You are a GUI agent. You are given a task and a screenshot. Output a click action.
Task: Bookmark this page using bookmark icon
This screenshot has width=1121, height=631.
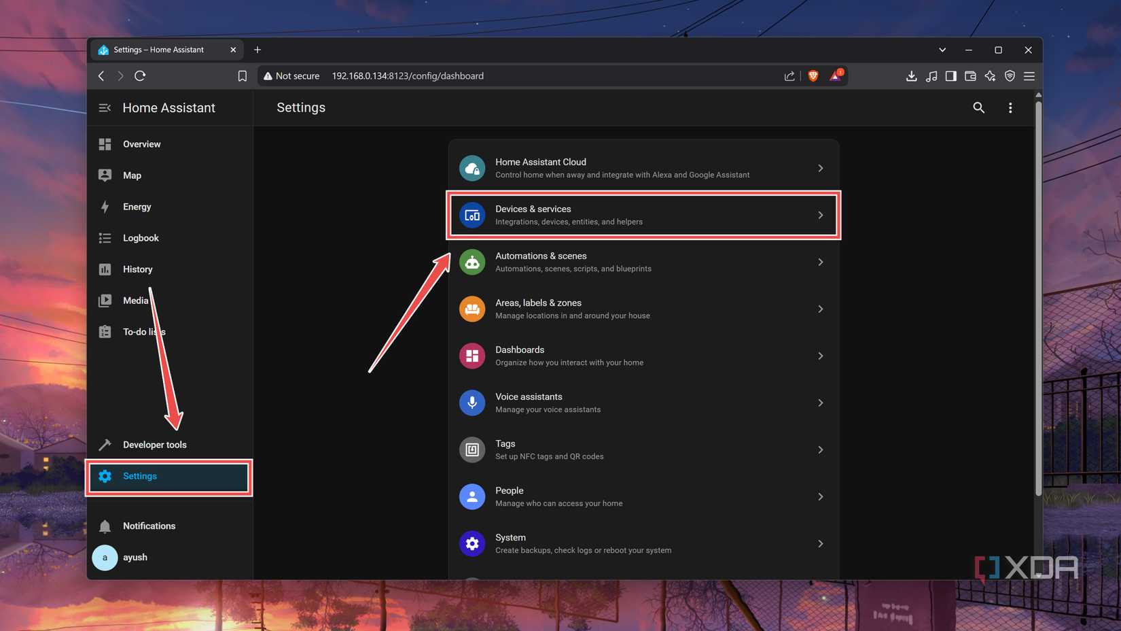coord(243,76)
